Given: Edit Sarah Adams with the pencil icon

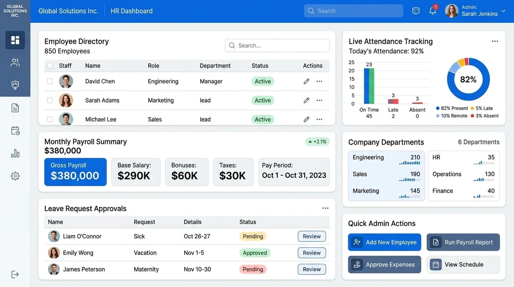Looking at the screenshot, I should tap(306, 101).
